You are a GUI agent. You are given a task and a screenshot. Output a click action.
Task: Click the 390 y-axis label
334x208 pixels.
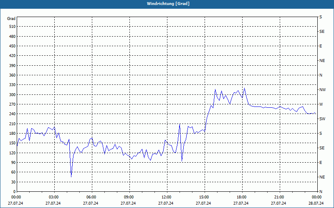pos(12,66)
